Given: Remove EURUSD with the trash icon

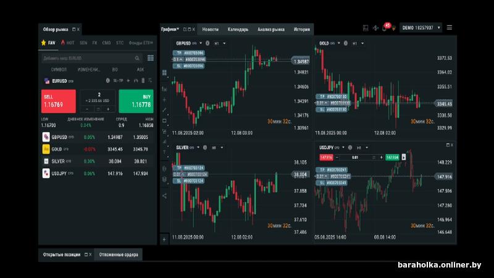Looking at the screenshot, I should (143, 81).
